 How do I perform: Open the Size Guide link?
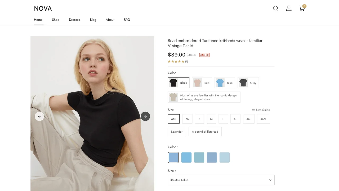[261, 110]
